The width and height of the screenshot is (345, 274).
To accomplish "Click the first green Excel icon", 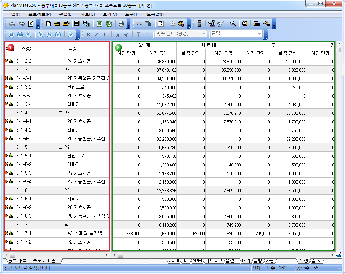I will click(x=99, y=24).
